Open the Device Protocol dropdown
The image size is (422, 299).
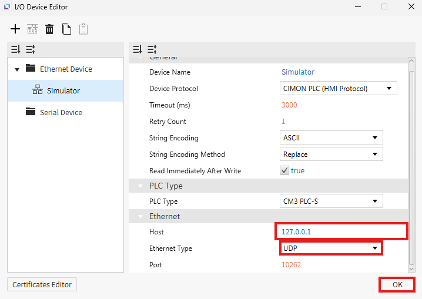pyautogui.click(x=337, y=89)
